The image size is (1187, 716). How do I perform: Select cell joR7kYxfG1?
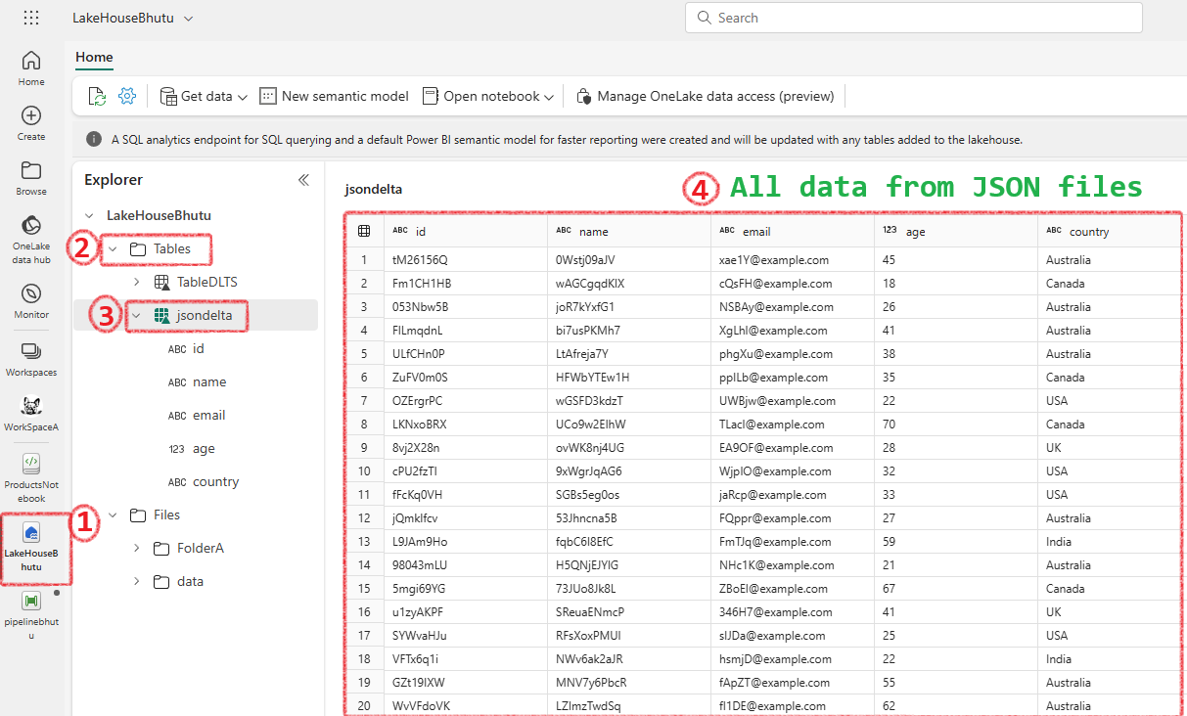pos(629,307)
